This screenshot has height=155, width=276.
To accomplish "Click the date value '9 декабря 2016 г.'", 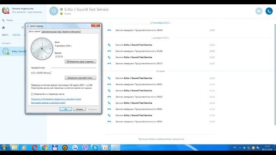I will coord(63,46).
